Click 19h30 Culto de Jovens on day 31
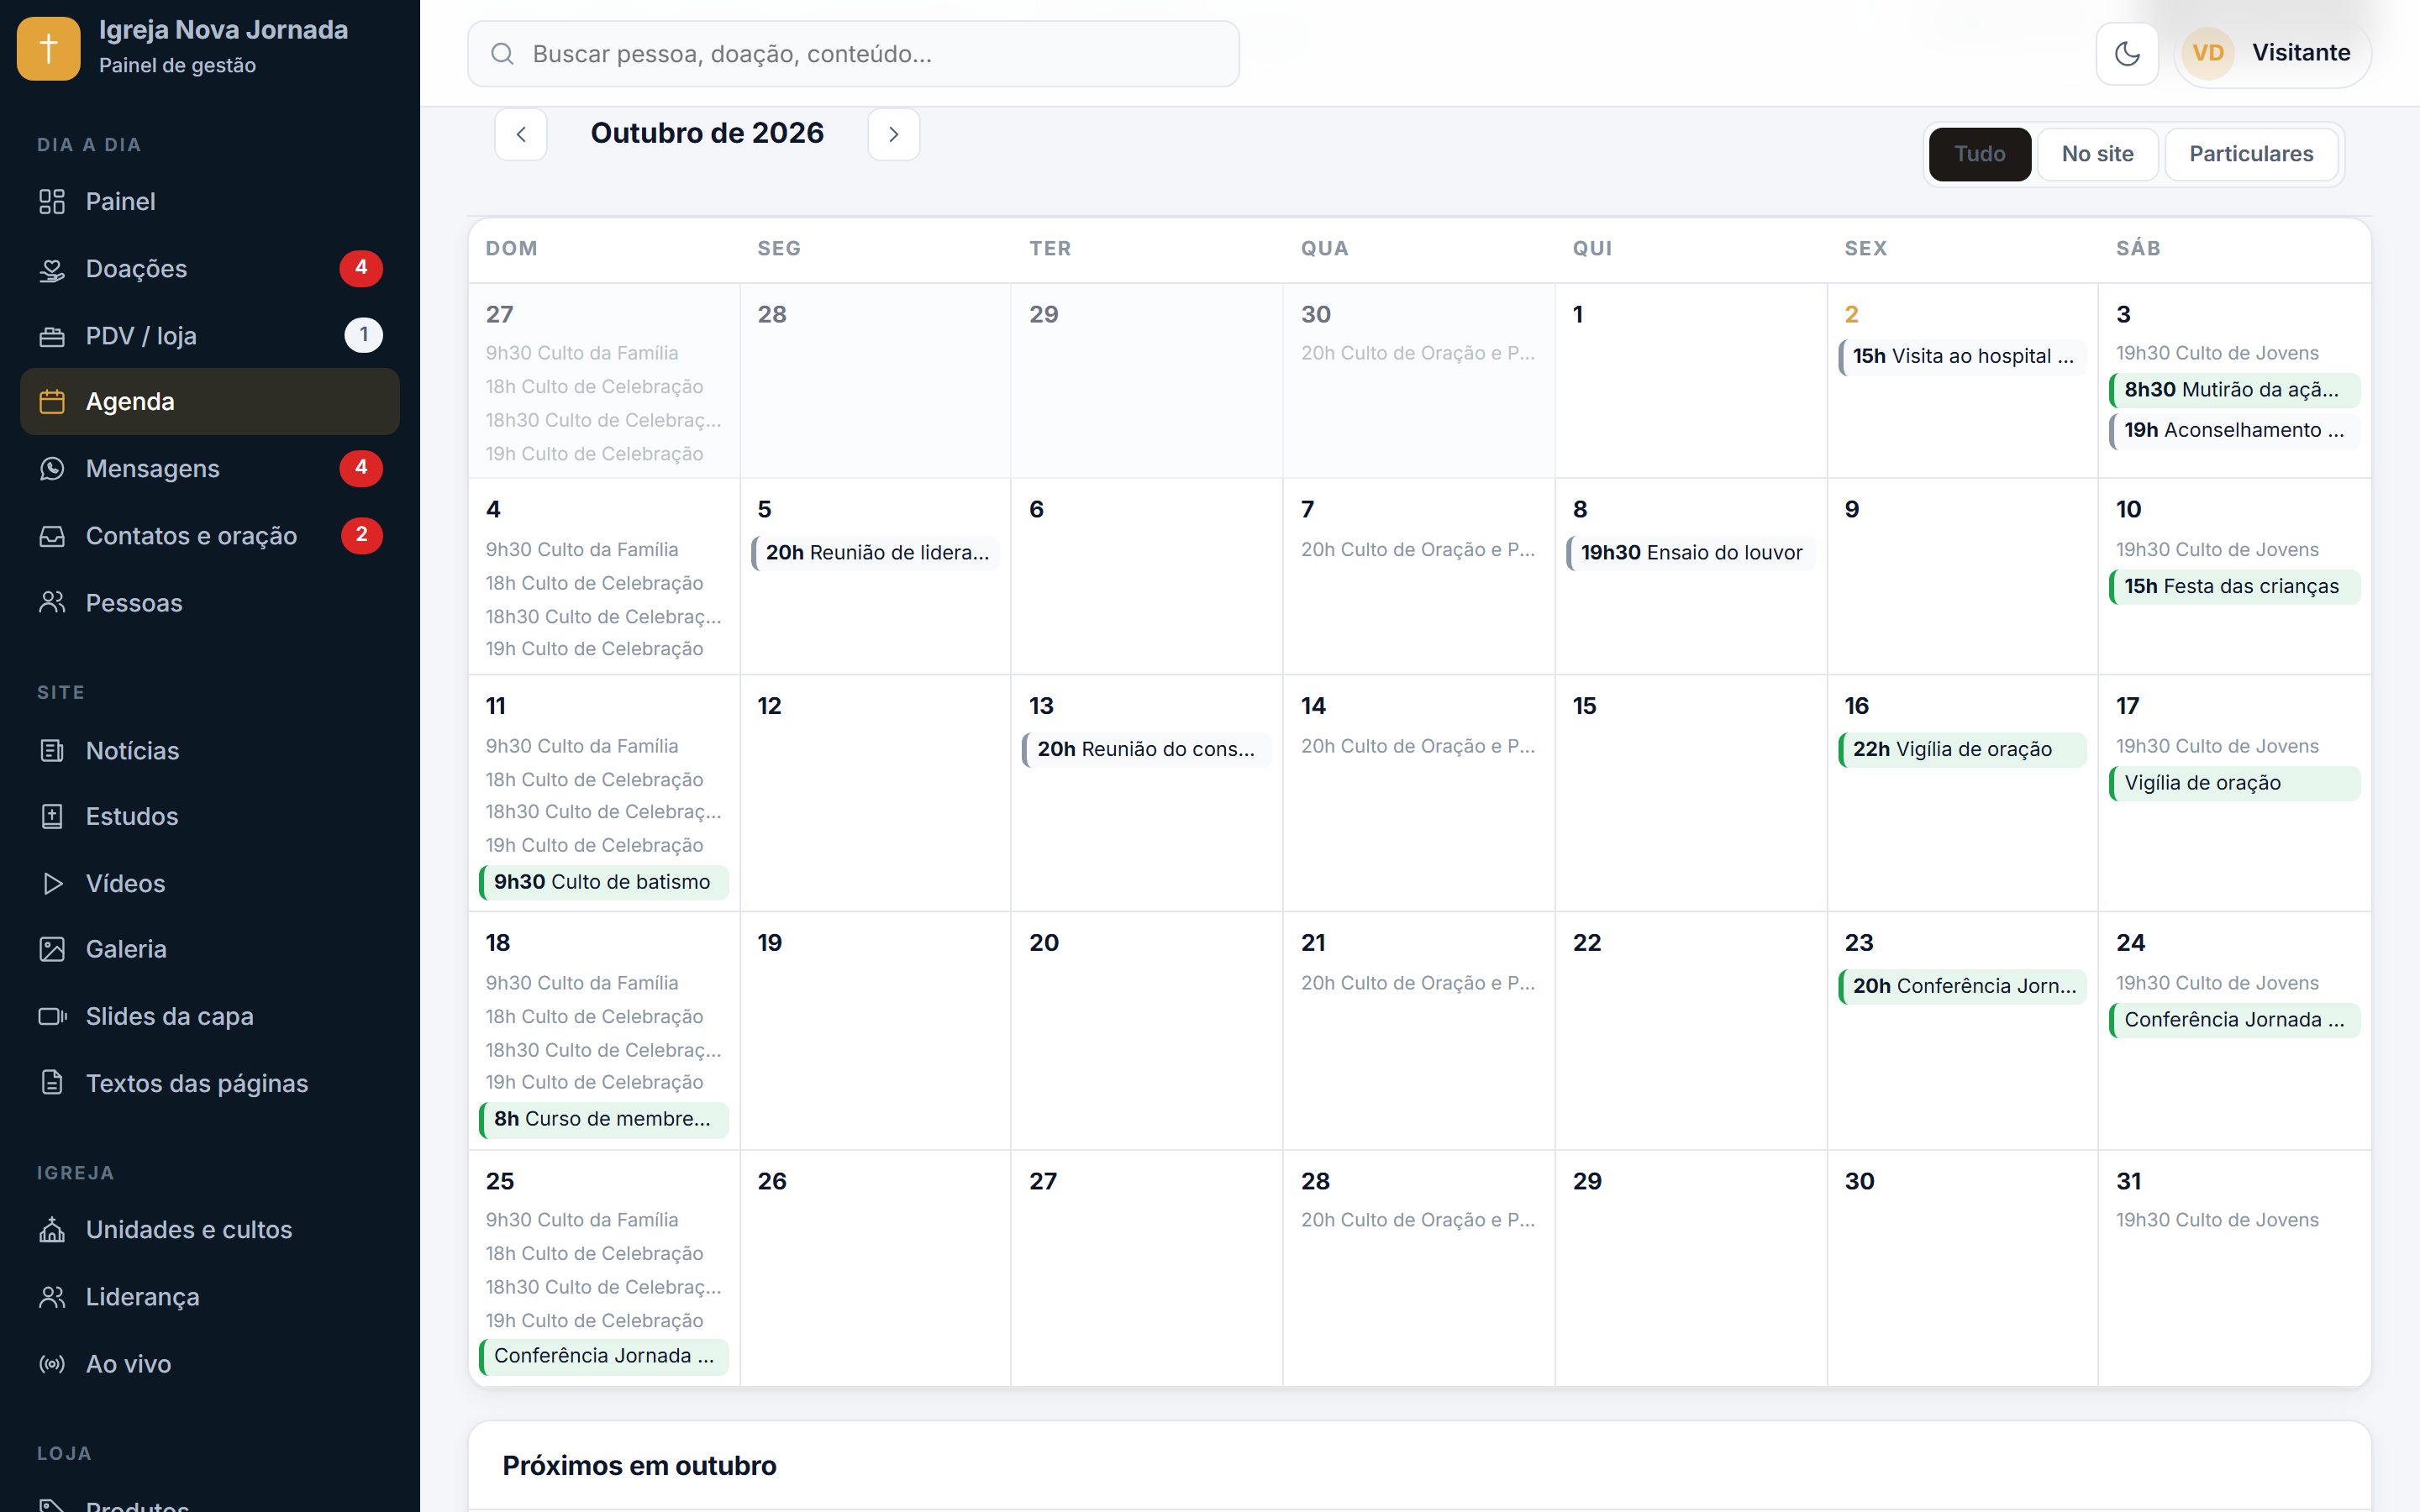Image resolution: width=2420 pixels, height=1512 pixels. click(2216, 1220)
